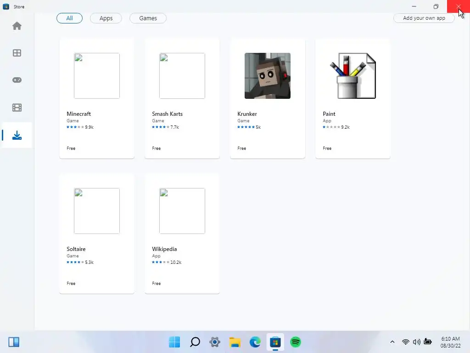Select the All filter tab
Image resolution: width=470 pixels, height=353 pixels.
tap(69, 18)
